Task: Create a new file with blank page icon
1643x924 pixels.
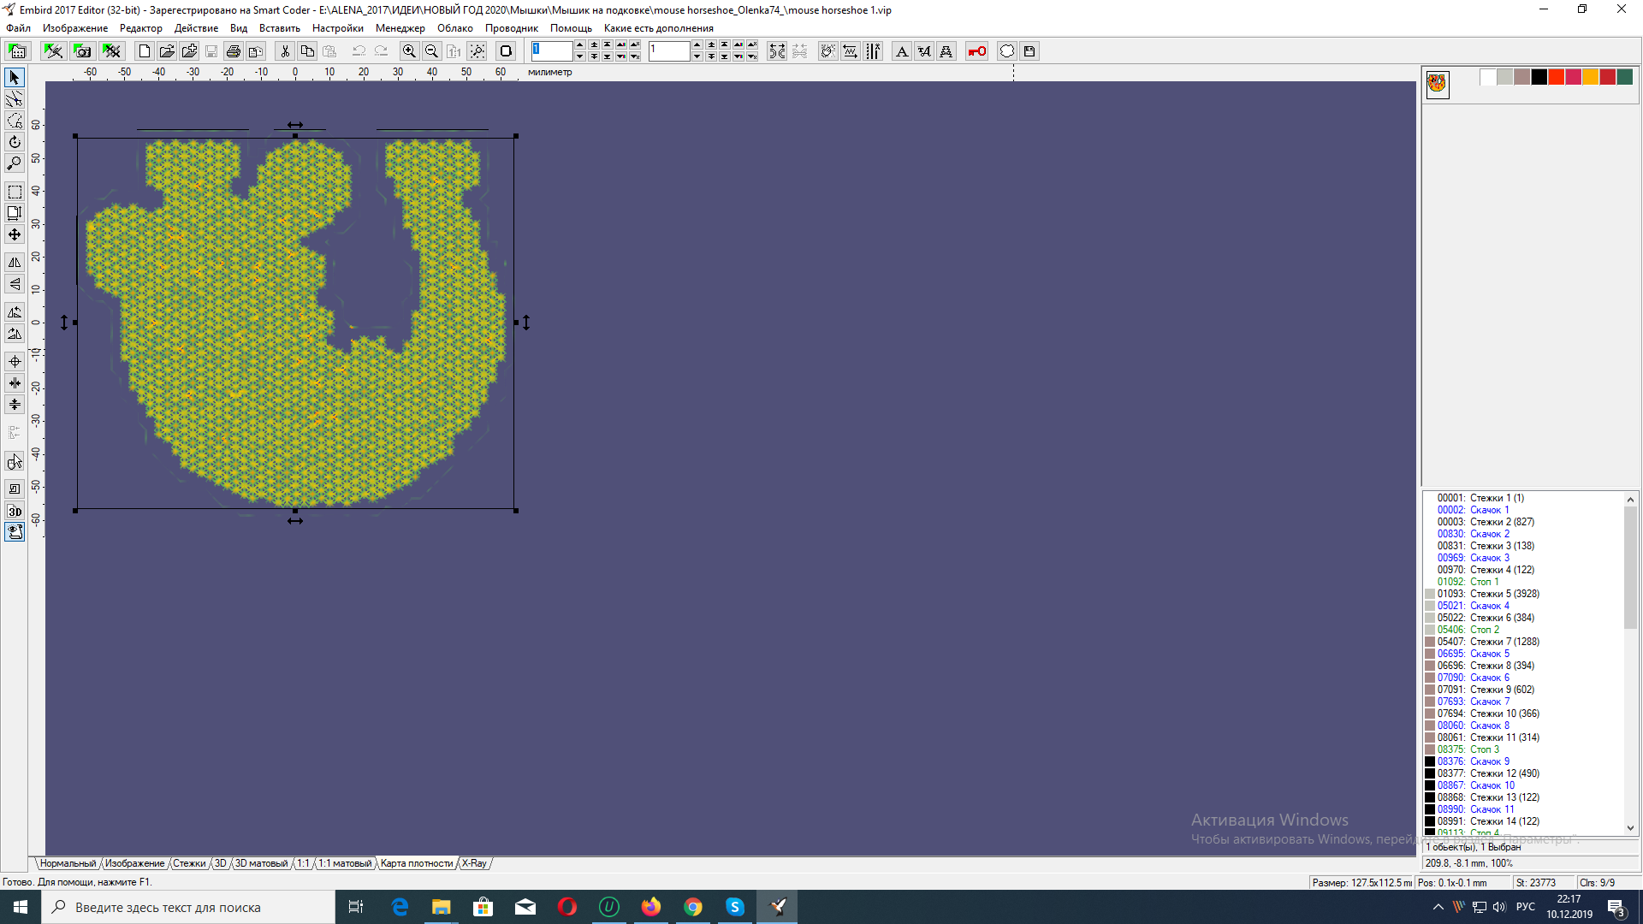Action: click(x=145, y=51)
